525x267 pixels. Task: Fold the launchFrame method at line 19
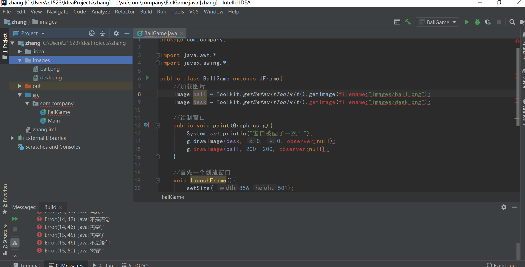tap(158, 180)
